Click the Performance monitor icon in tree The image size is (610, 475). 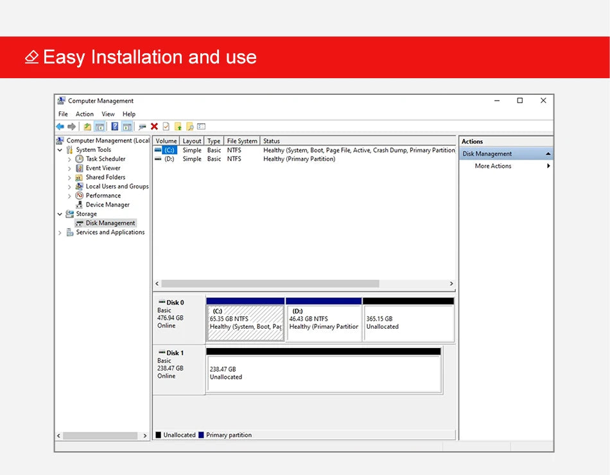(x=80, y=196)
